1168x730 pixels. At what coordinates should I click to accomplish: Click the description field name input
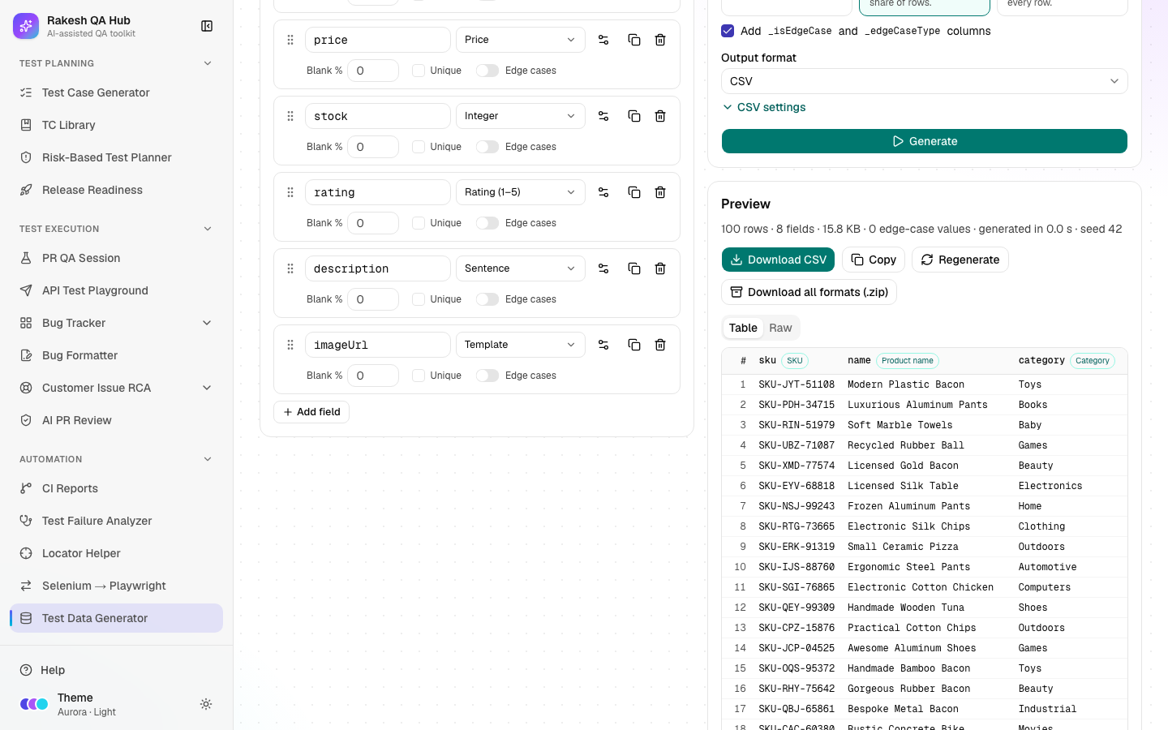coord(378,268)
